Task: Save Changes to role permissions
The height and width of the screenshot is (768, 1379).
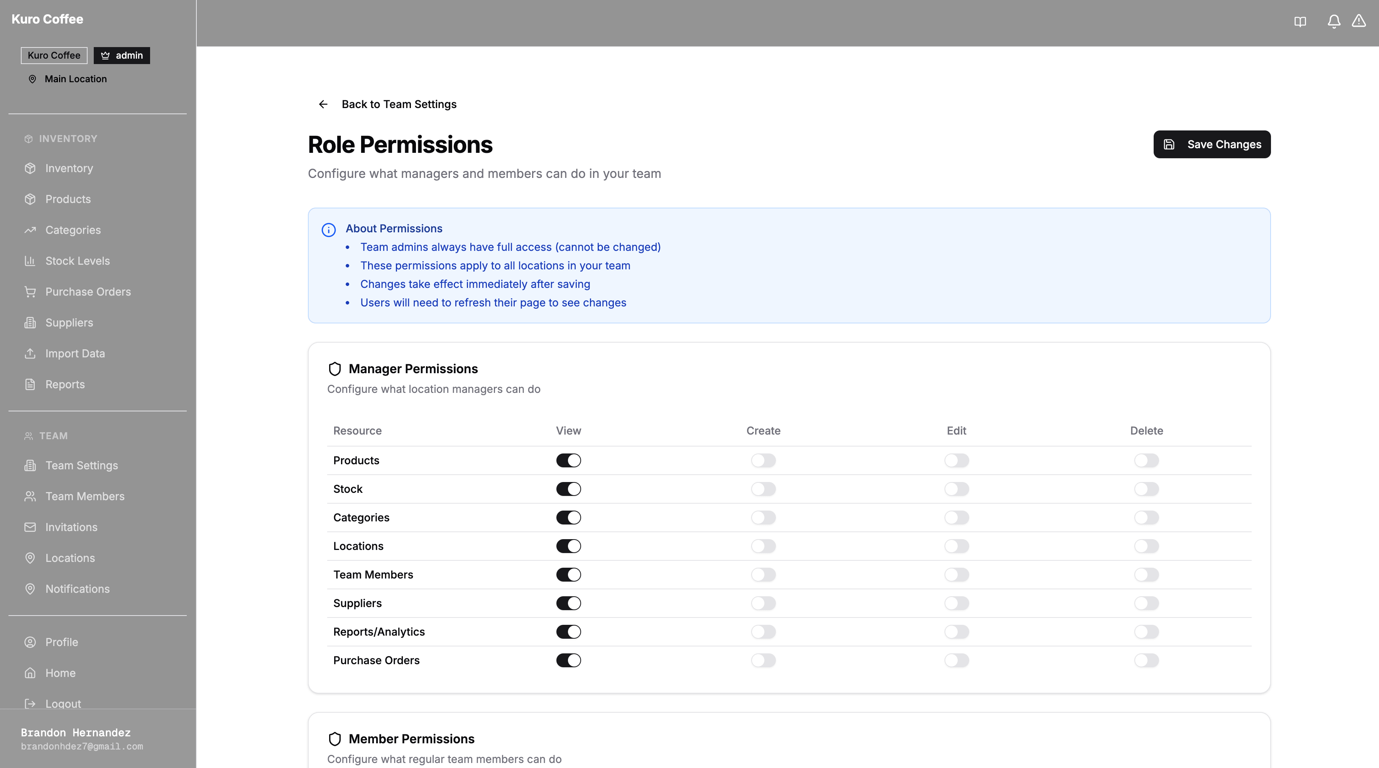Action: (x=1212, y=145)
